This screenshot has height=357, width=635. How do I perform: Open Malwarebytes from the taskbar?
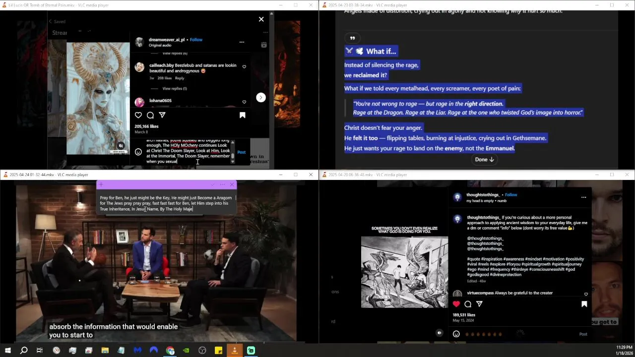pos(137,351)
